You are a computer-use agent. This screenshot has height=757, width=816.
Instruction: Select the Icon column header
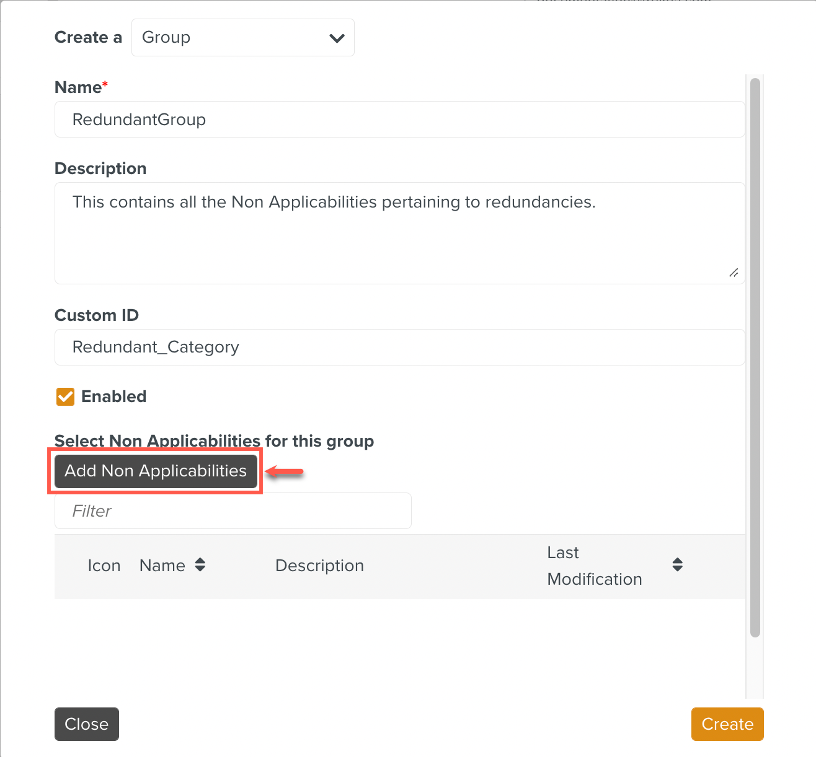pyautogui.click(x=104, y=566)
